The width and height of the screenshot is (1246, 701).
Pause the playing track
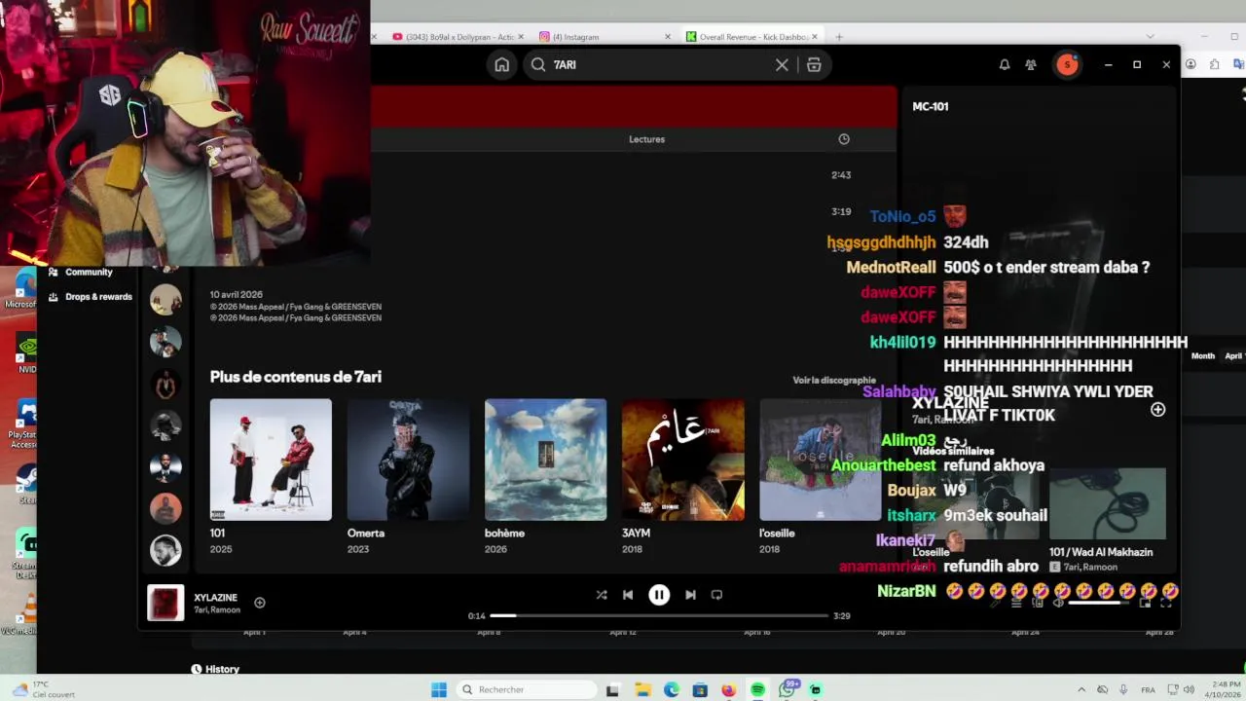pos(659,595)
